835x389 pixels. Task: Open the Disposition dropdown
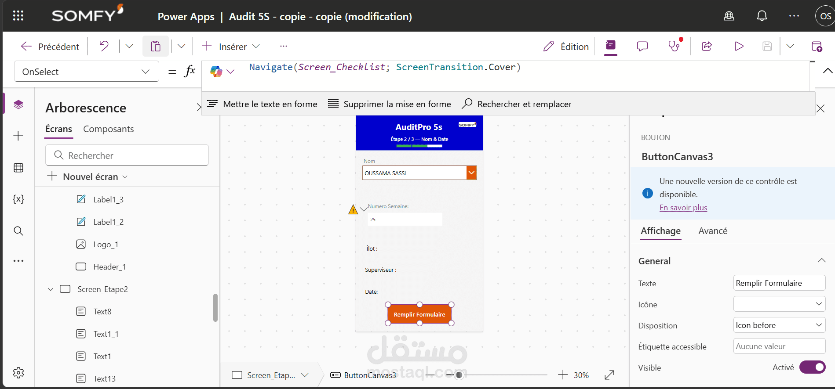(779, 325)
